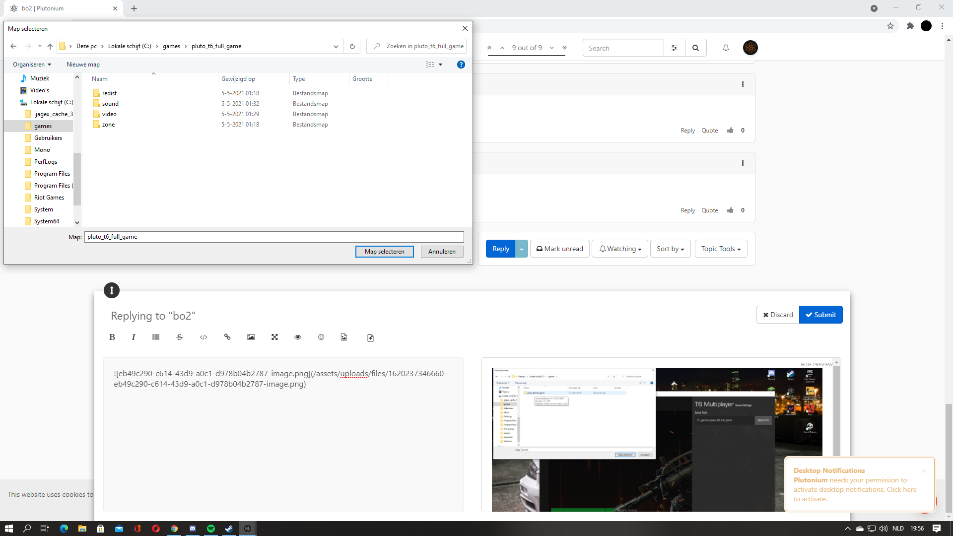Click the Bold formatting icon
The height and width of the screenshot is (536, 953).
pyautogui.click(x=112, y=337)
